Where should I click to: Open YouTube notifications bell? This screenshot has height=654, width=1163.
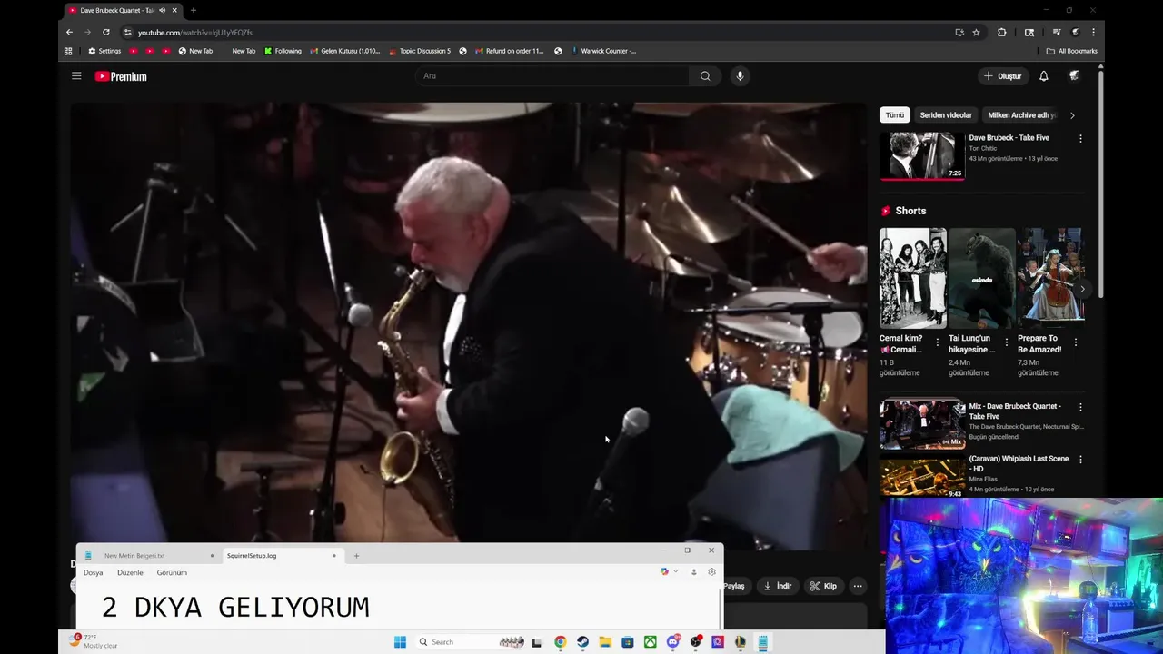[1044, 76]
